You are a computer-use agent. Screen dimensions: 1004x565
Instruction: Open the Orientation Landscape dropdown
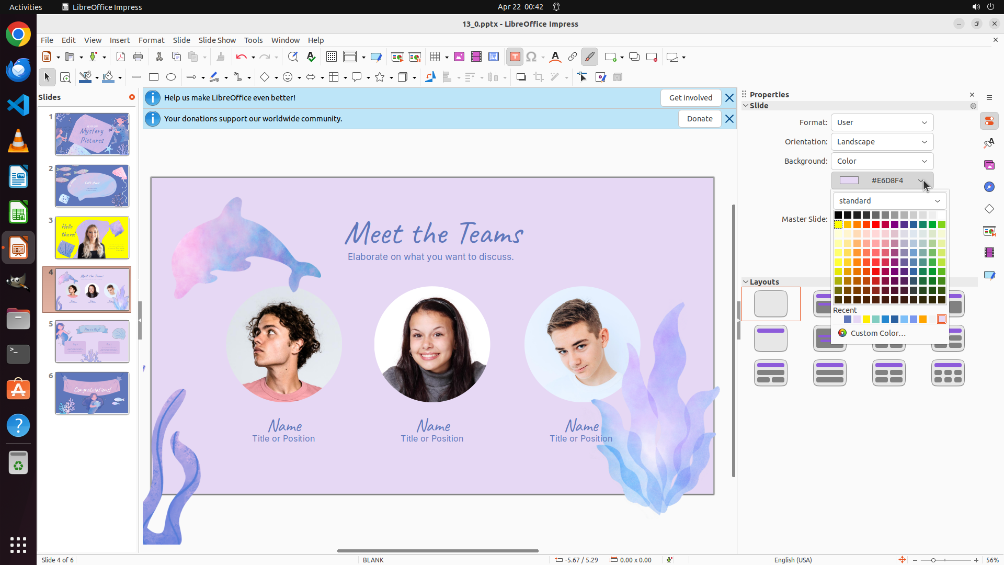click(x=882, y=142)
